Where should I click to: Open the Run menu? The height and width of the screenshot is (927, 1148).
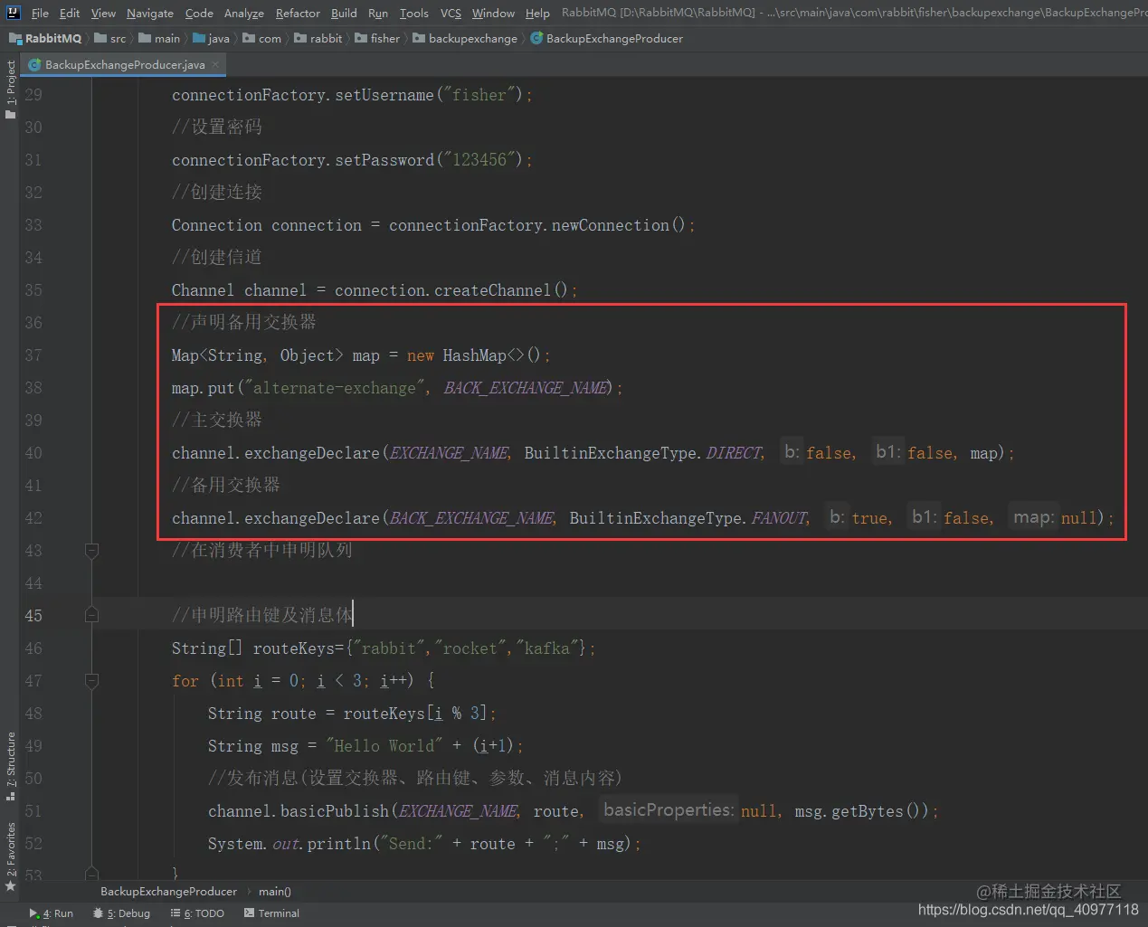pyautogui.click(x=378, y=13)
